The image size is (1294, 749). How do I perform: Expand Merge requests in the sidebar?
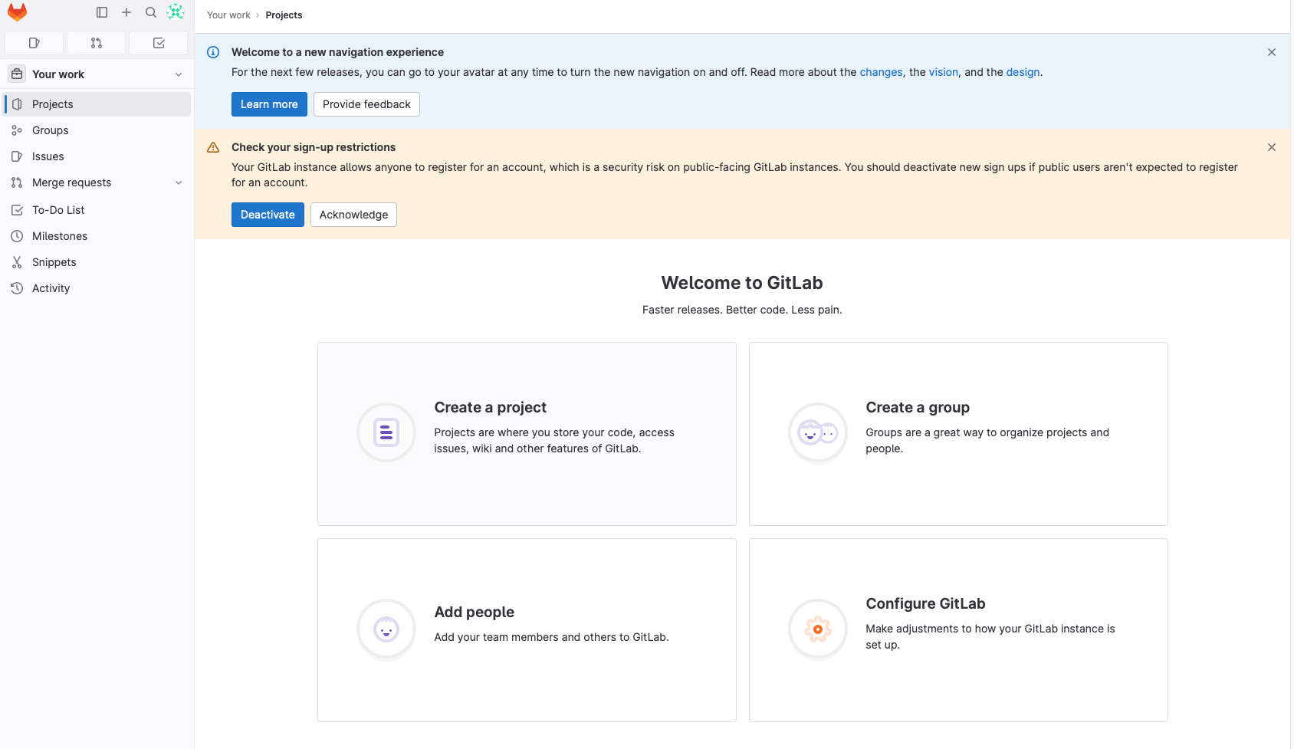[179, 182]
